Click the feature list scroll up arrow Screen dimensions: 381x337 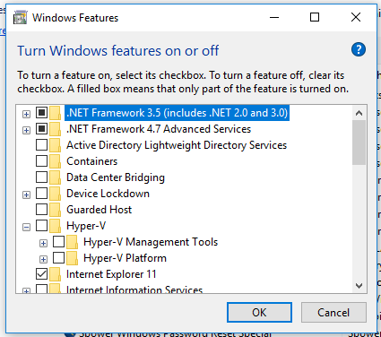point(359,113)
